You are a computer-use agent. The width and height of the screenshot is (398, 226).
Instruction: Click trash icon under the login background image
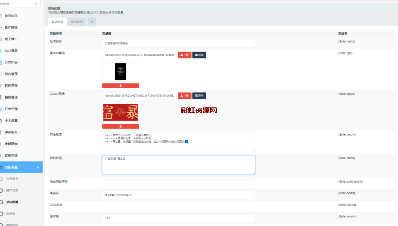(120, 86)
